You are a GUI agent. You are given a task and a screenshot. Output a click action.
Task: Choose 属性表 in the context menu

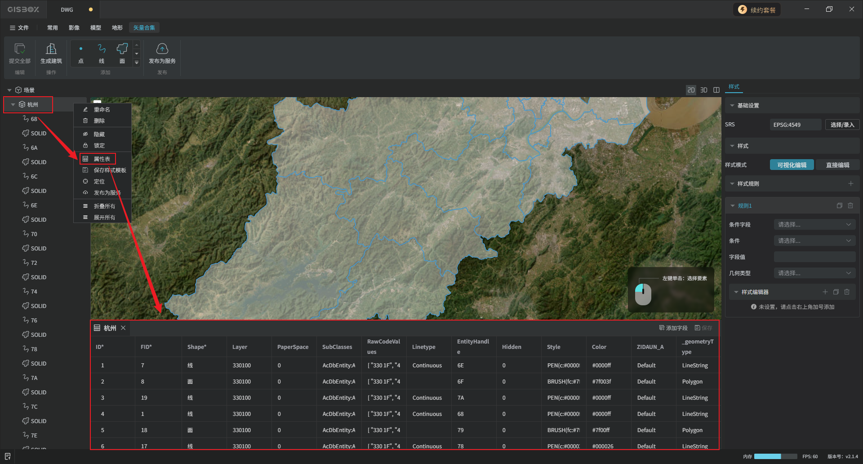pyautogui.click(x=102, y=159)
